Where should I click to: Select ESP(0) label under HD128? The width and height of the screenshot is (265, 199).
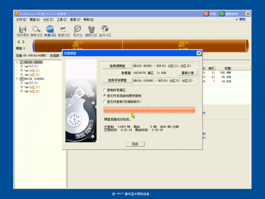[x=33, y=66]
